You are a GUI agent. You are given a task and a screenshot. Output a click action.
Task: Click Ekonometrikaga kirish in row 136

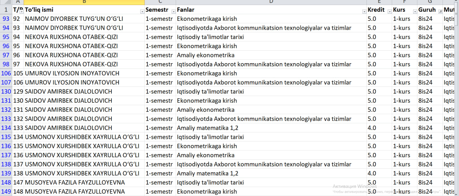[271, 146]
